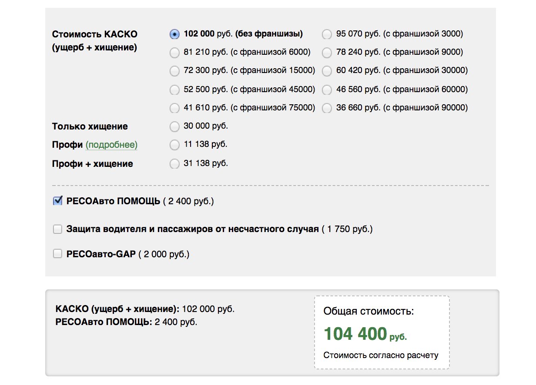Open the подробнее link next to Профи
Viewport: 536px width, 385px height.
tap(111, 145)
